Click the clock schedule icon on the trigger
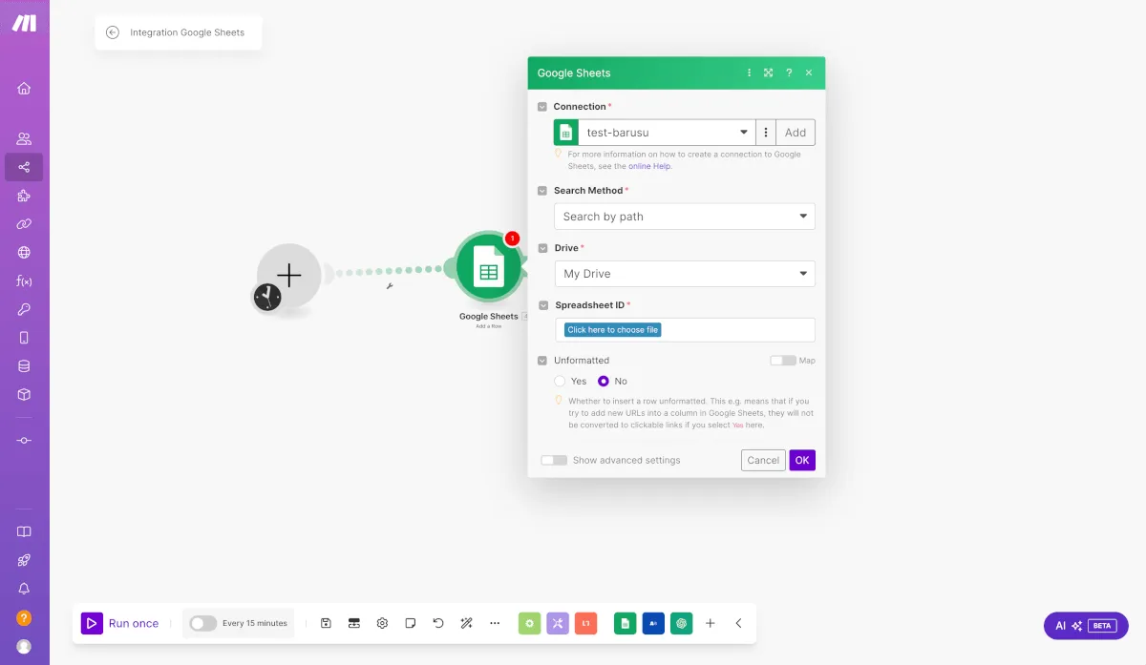The width and height of the screenshot is (1146, 665). click(267, 297)
